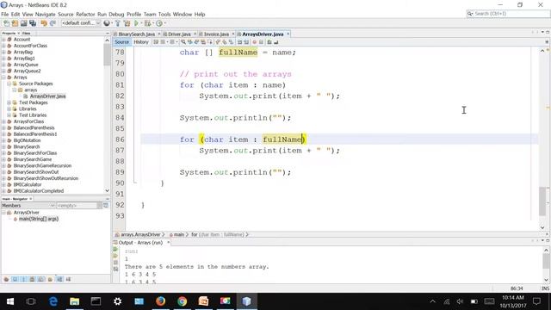
Task: Open Firefox from the taskbar
Action: pos(161,301)
